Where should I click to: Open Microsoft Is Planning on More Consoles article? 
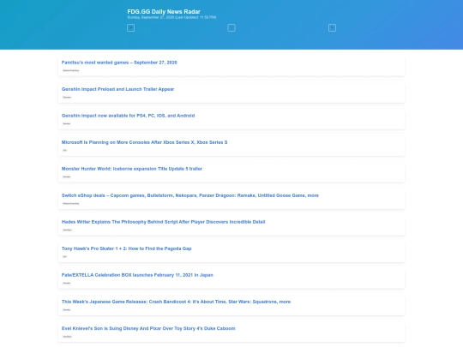[144, 142]
